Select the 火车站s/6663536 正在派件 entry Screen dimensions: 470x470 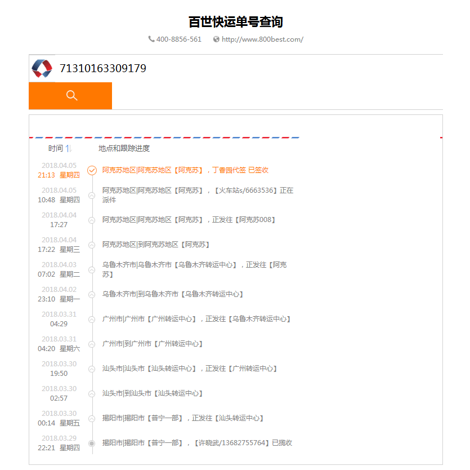[198, 195]
